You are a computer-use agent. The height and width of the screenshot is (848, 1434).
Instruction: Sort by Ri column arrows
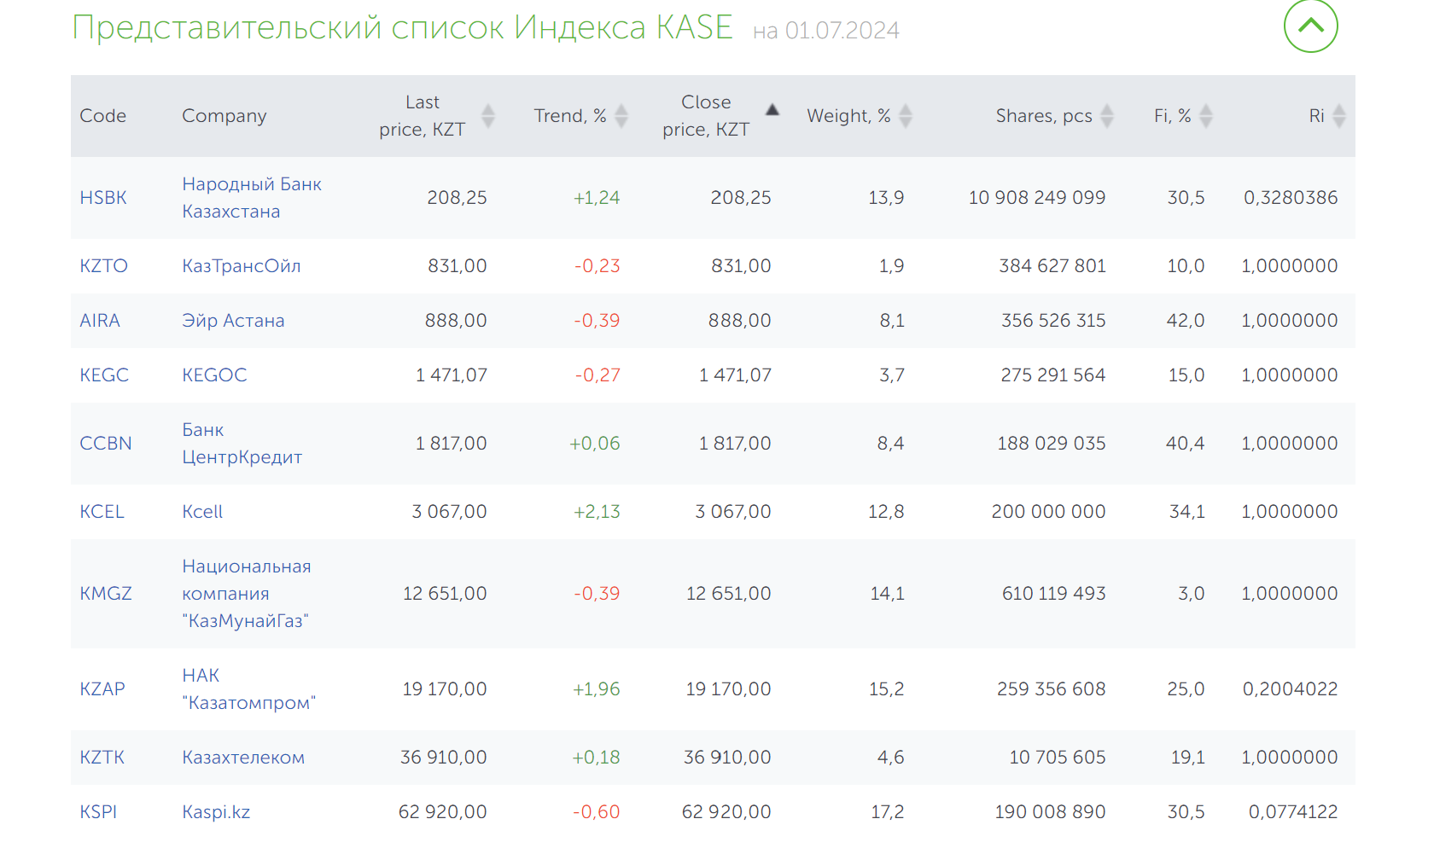pyautogui.click(x=1339, y=116)
